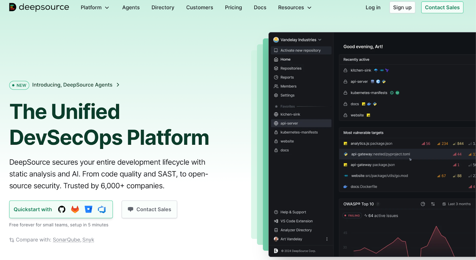Click the OWASP issues chart peak
This screenshot has height=260, width=476.
[436, 227]
